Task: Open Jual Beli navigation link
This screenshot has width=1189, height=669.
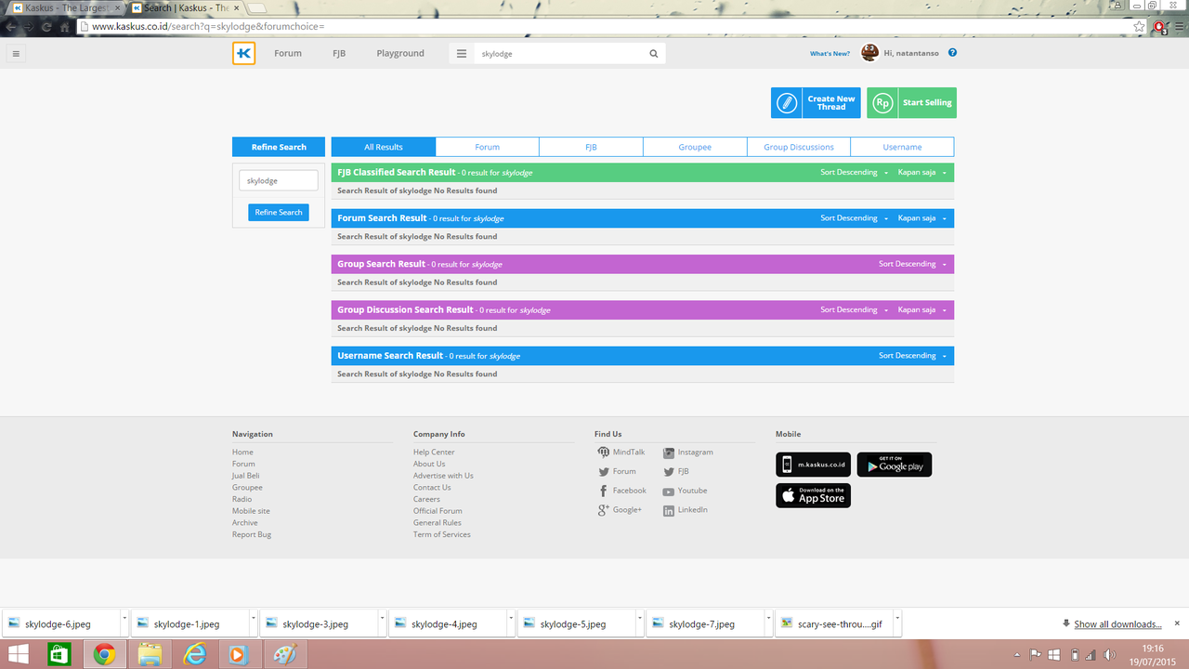Action: [x=246, y=476]
